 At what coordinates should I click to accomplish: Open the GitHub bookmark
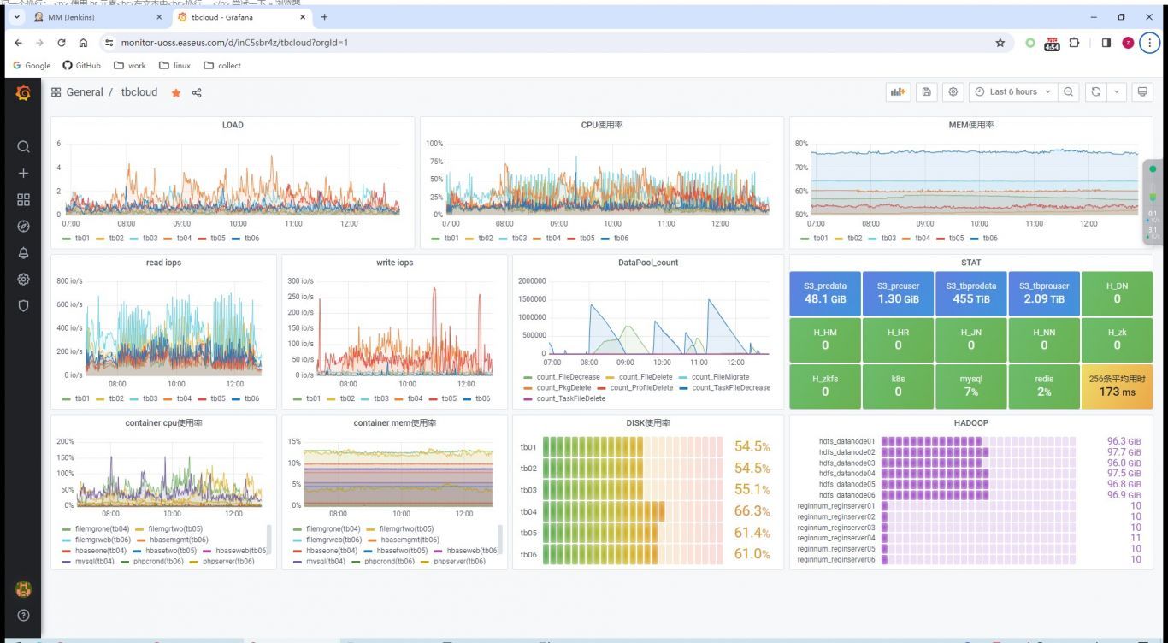pyautogui.click(x=81, y=65)
